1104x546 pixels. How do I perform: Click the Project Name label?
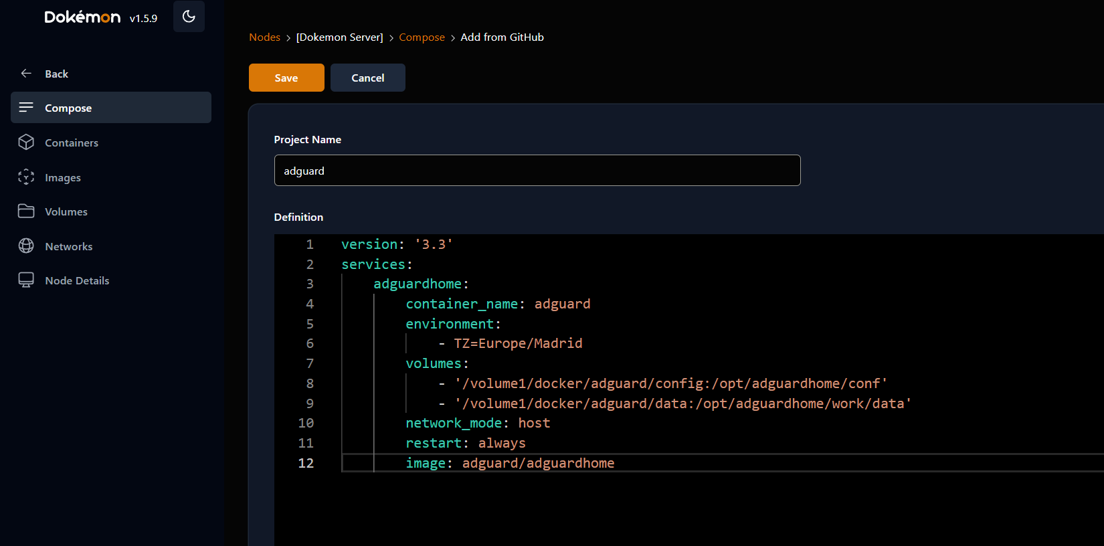tap(308, 139)
